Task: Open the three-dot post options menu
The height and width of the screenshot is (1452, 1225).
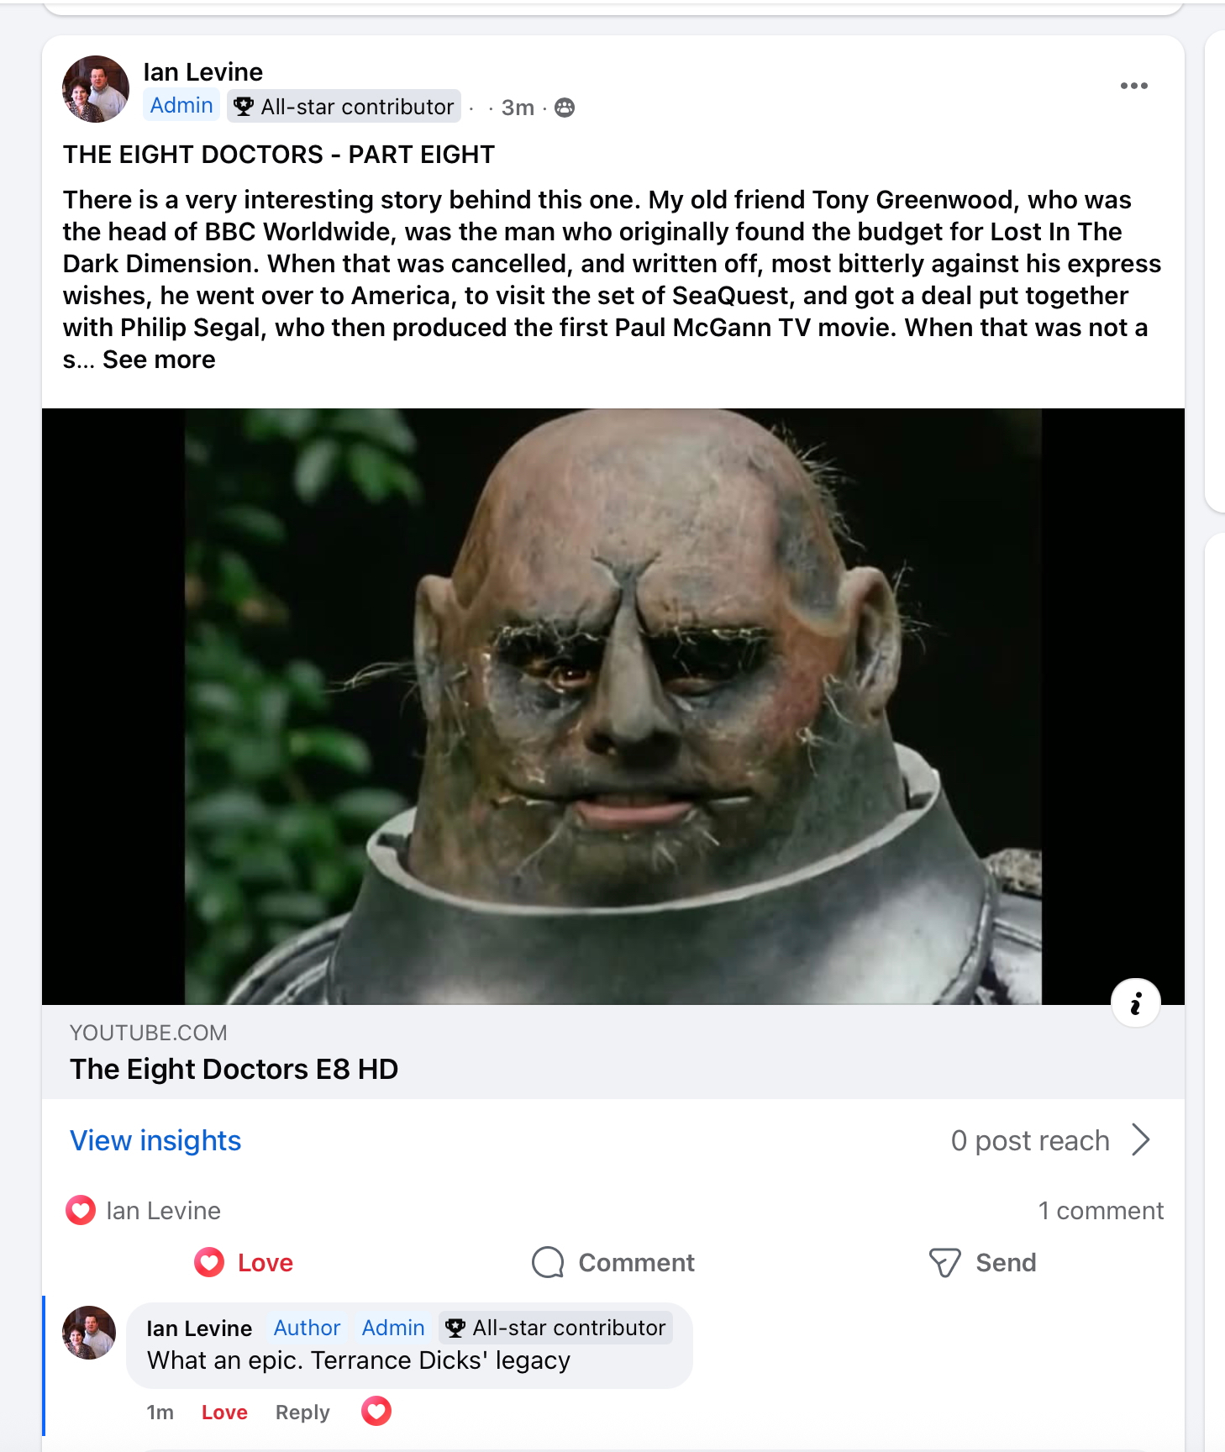Action: [x=1133, y=86]
